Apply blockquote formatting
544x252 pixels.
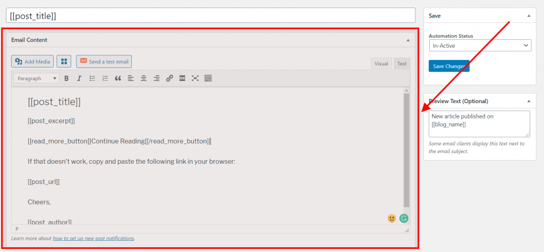tap(118, 79)
